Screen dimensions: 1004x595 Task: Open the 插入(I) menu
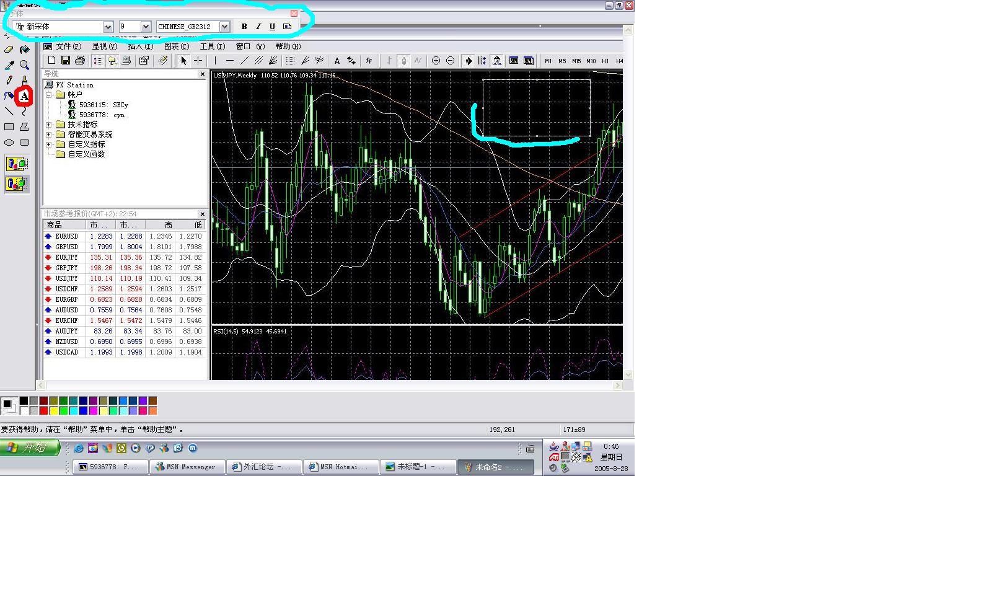(x=141, y=46)
